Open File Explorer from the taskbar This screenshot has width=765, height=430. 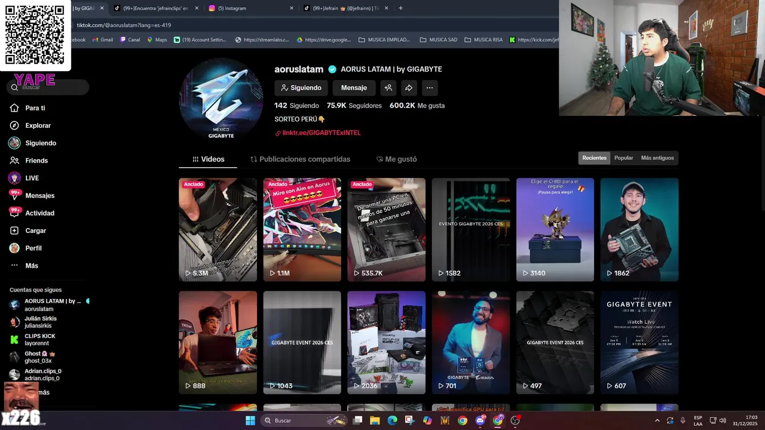[375, 420]
